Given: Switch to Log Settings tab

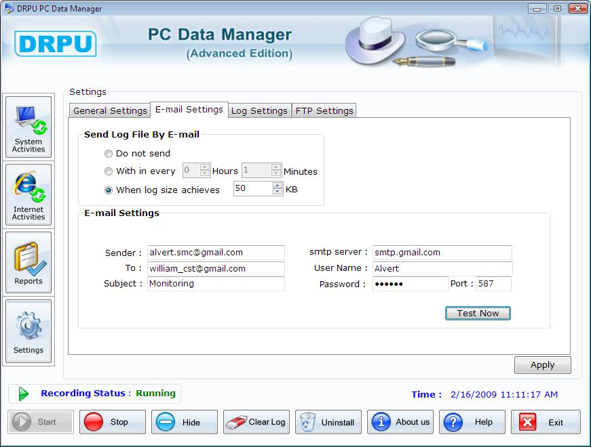Looking at the screenshot, I should click(259, 110).
